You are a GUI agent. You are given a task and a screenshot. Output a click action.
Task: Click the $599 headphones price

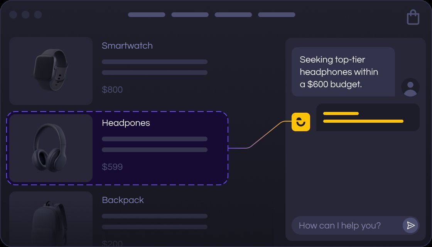click(112, 167)
